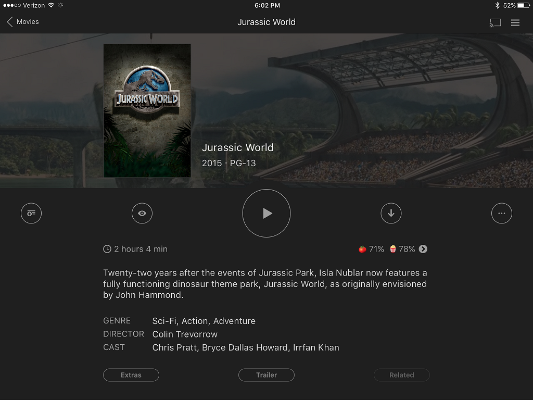The width and height of the screenshot is (533, 400).
Task: Tap the battery icon in status bar
Action: pos(524,5)
